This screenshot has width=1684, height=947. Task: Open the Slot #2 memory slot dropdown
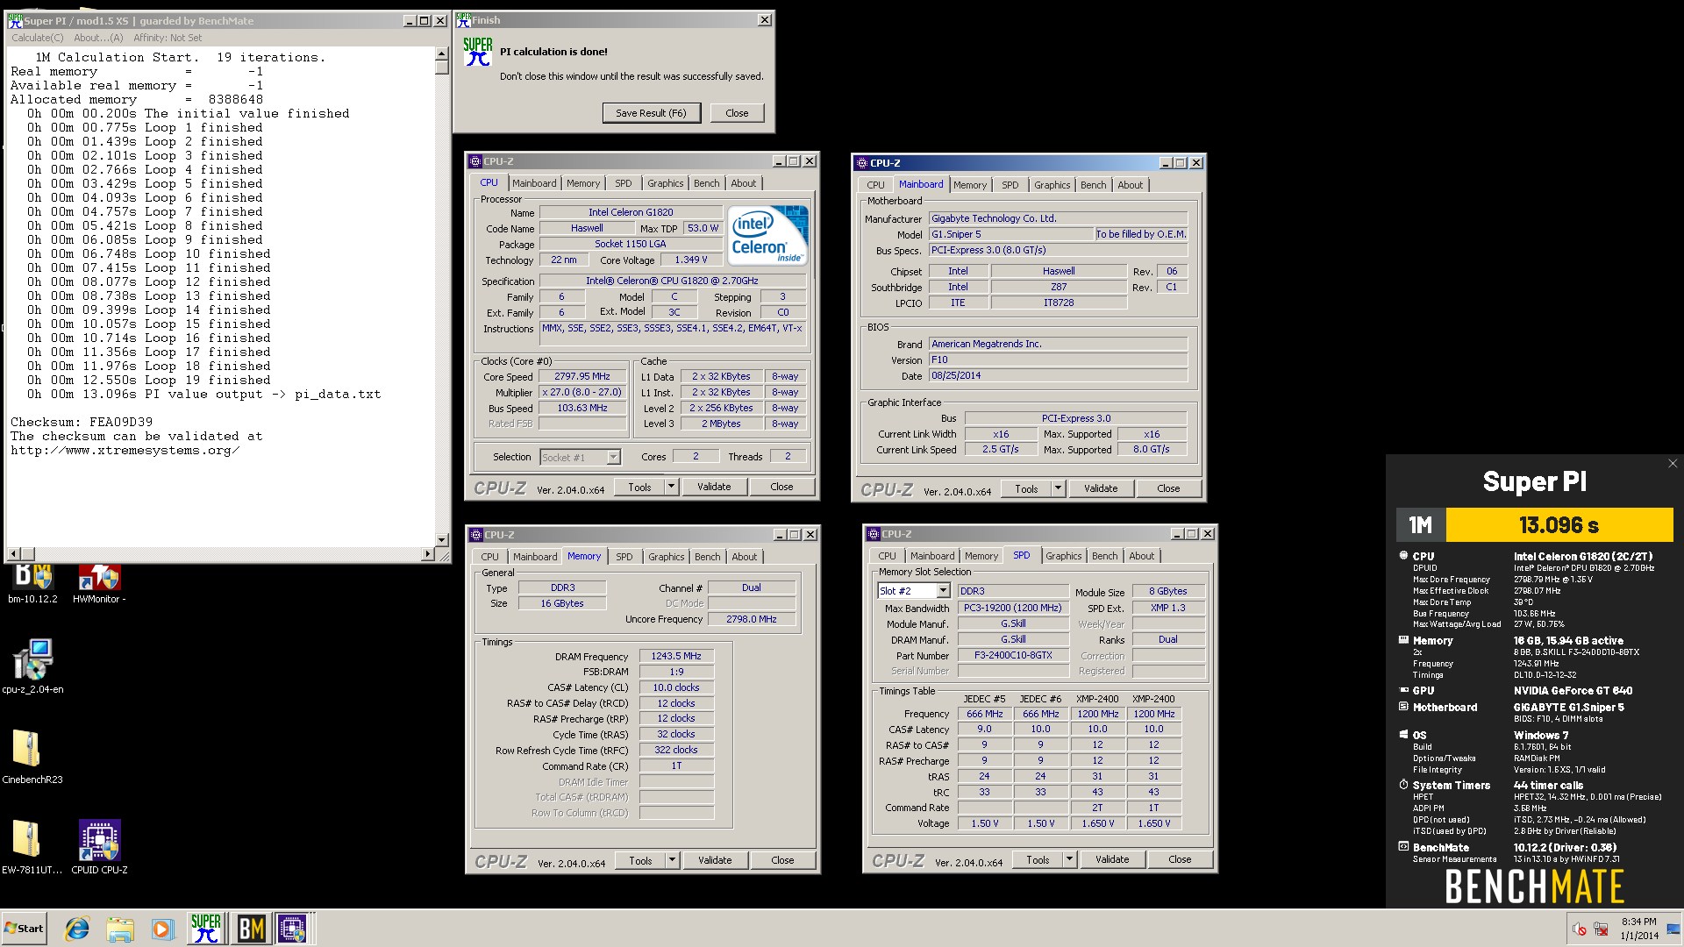pos(943,591)
